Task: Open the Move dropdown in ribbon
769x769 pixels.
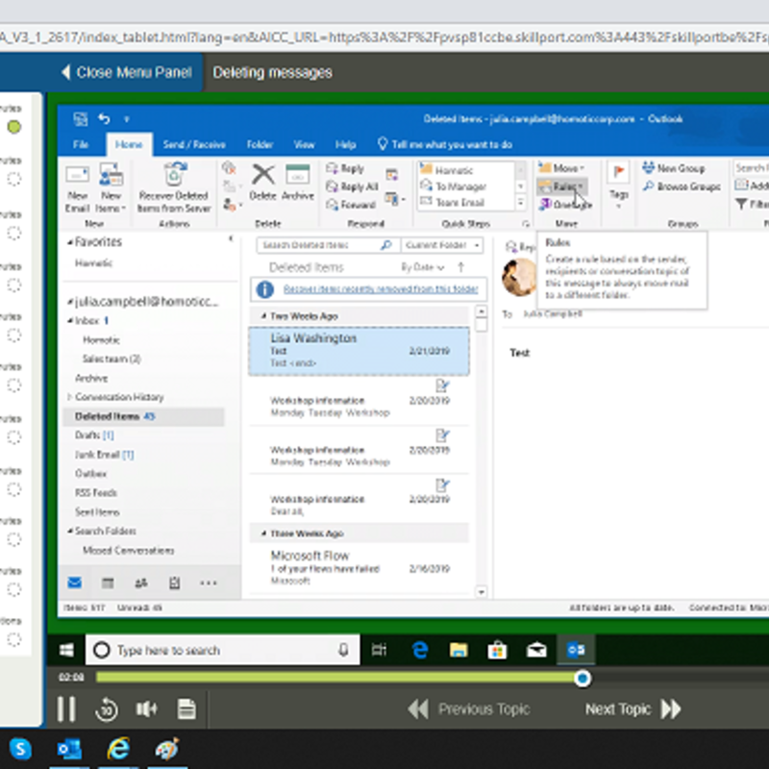Action: click(x=561, y=168)
